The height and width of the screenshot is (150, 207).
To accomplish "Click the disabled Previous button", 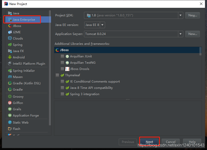I will [128, 142].
